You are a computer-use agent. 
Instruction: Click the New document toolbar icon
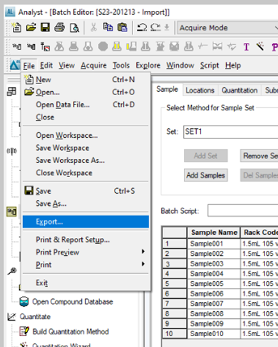coord(17,28)
